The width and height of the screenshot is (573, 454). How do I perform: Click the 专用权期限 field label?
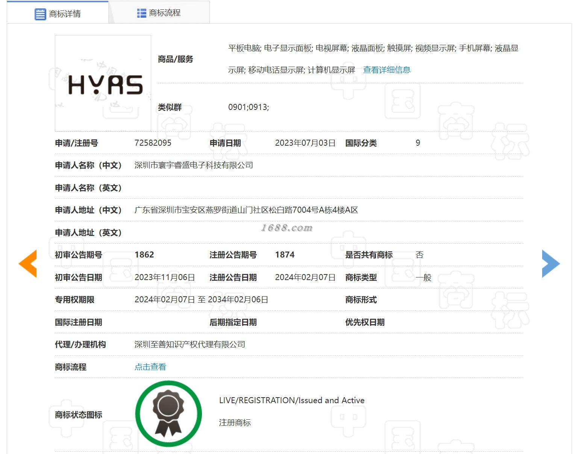point(74,300)
